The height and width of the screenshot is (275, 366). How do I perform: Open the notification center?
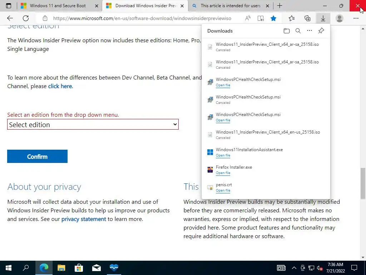[354, 268]
